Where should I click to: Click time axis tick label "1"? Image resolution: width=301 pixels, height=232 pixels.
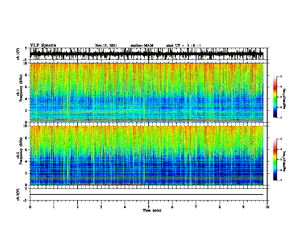point(54,207)
